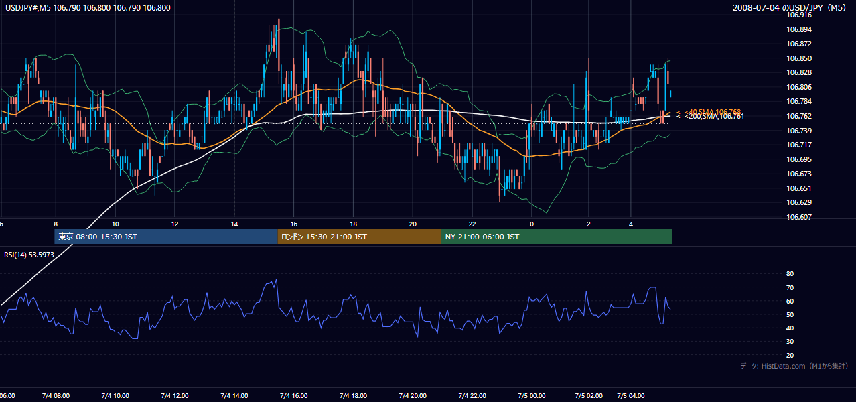Click price axis label 106.717
The height and width of the screenshot is (402, 856).
800,145
